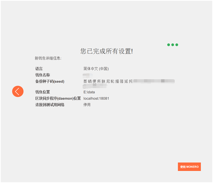This screenshot has height=183, width=213.
Task: Click the 区块同步程序(daemon)位置 label
Action: click(x=58, y=98)
